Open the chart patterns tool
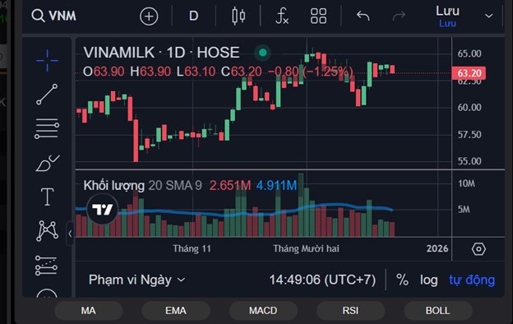 click(x=47, y=231)
